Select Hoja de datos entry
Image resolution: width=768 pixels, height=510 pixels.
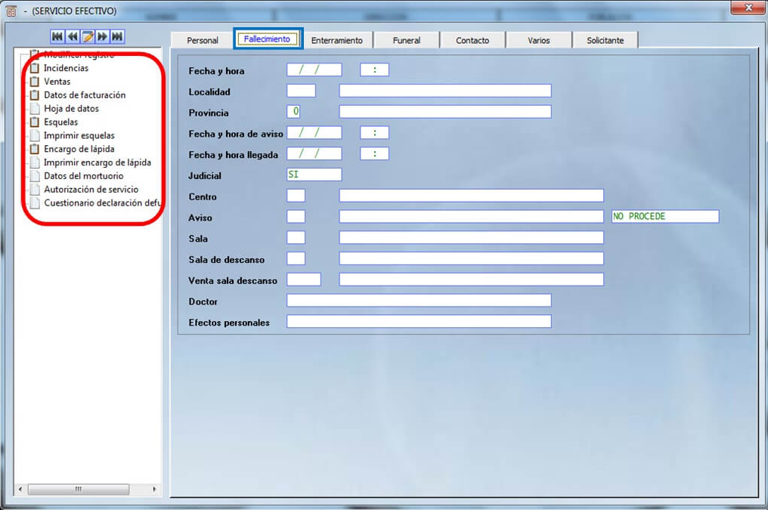pos(72,109)
